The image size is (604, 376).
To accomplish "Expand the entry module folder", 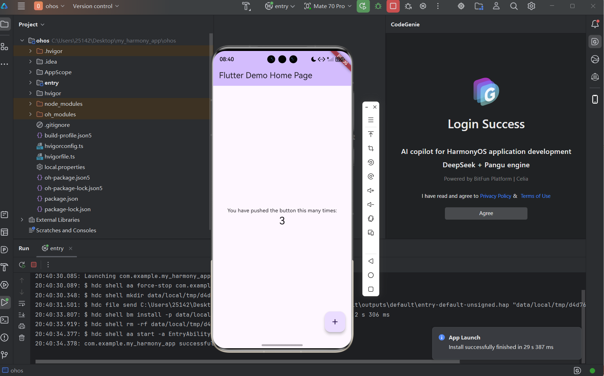I will [31, 83].
